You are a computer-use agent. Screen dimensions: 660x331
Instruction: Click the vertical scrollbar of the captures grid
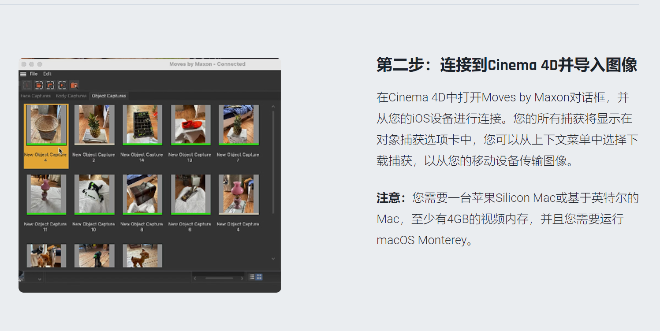[x=273, y=162]
